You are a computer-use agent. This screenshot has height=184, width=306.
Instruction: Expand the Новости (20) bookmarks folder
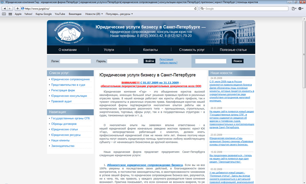(94, 14)
